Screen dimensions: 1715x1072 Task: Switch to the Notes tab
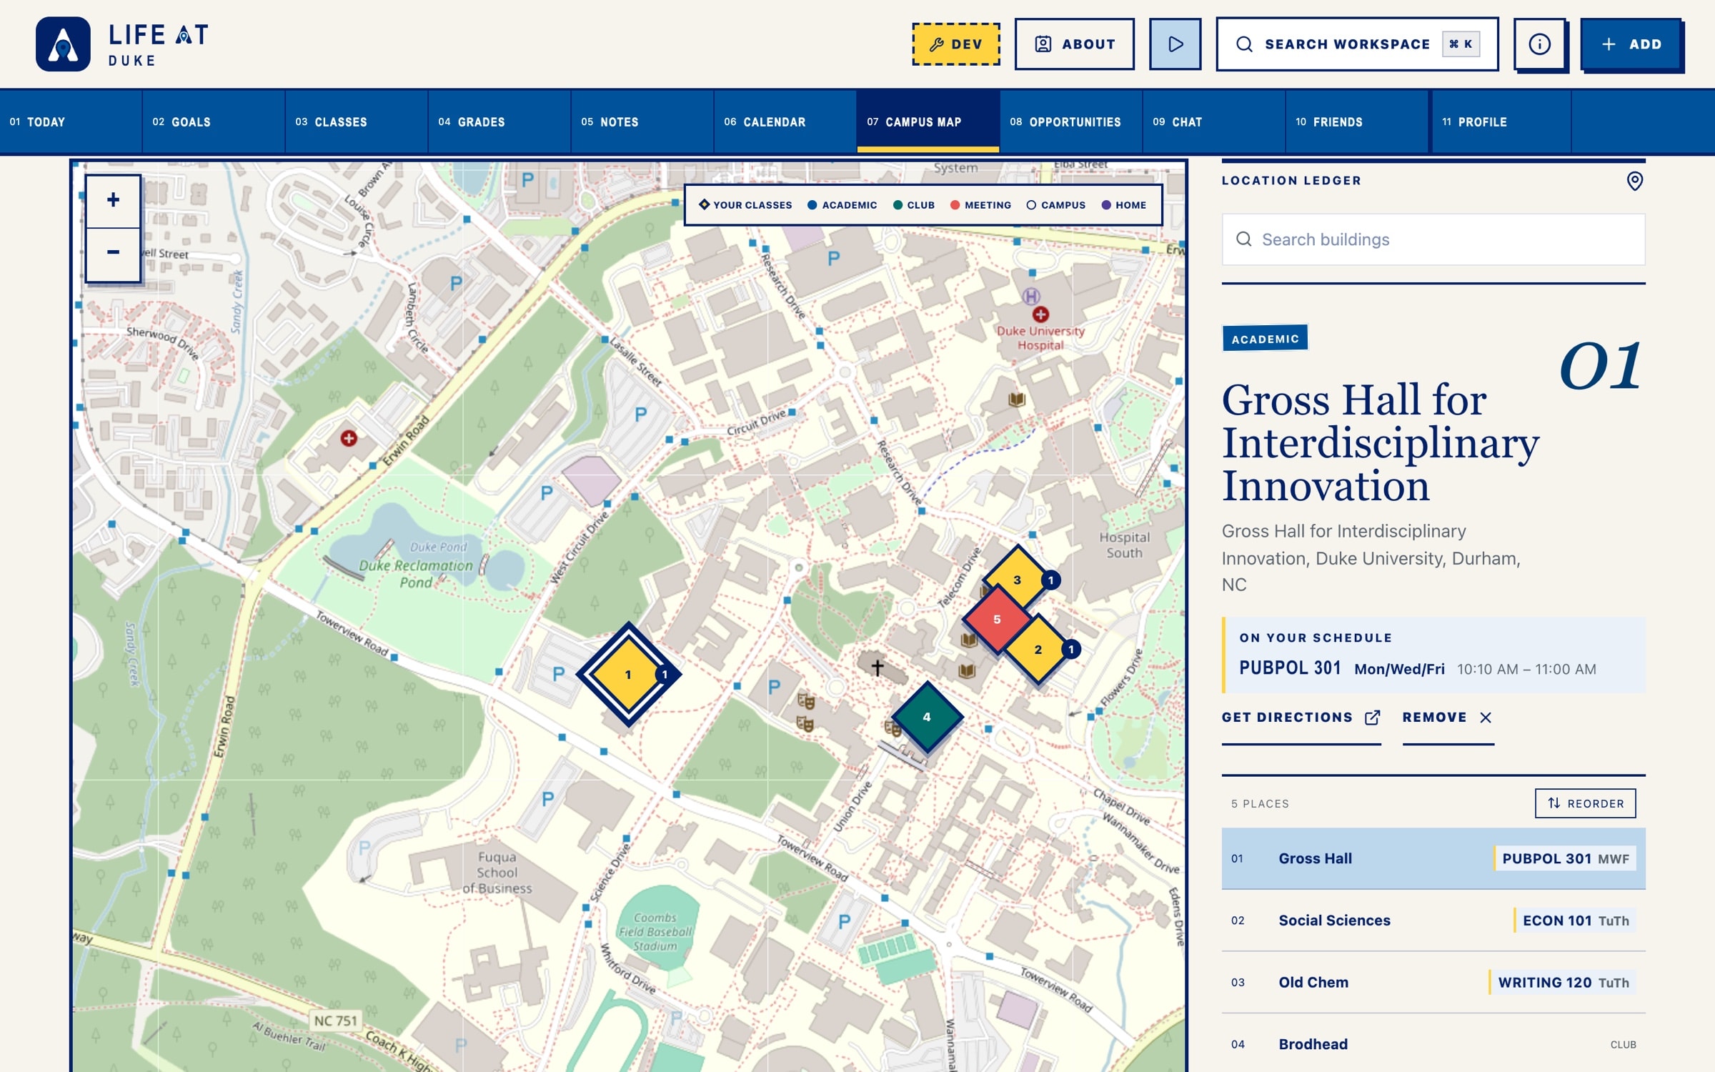click(642, 122)
